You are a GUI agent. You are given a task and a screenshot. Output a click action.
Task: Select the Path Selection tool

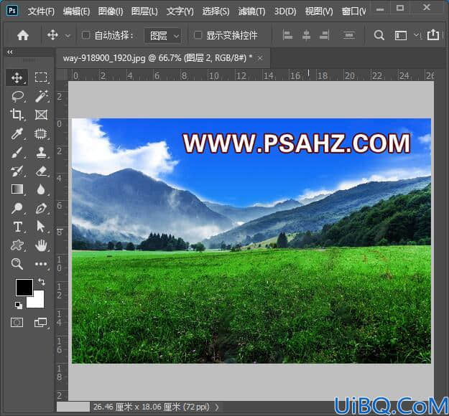(x=41, y=227)
